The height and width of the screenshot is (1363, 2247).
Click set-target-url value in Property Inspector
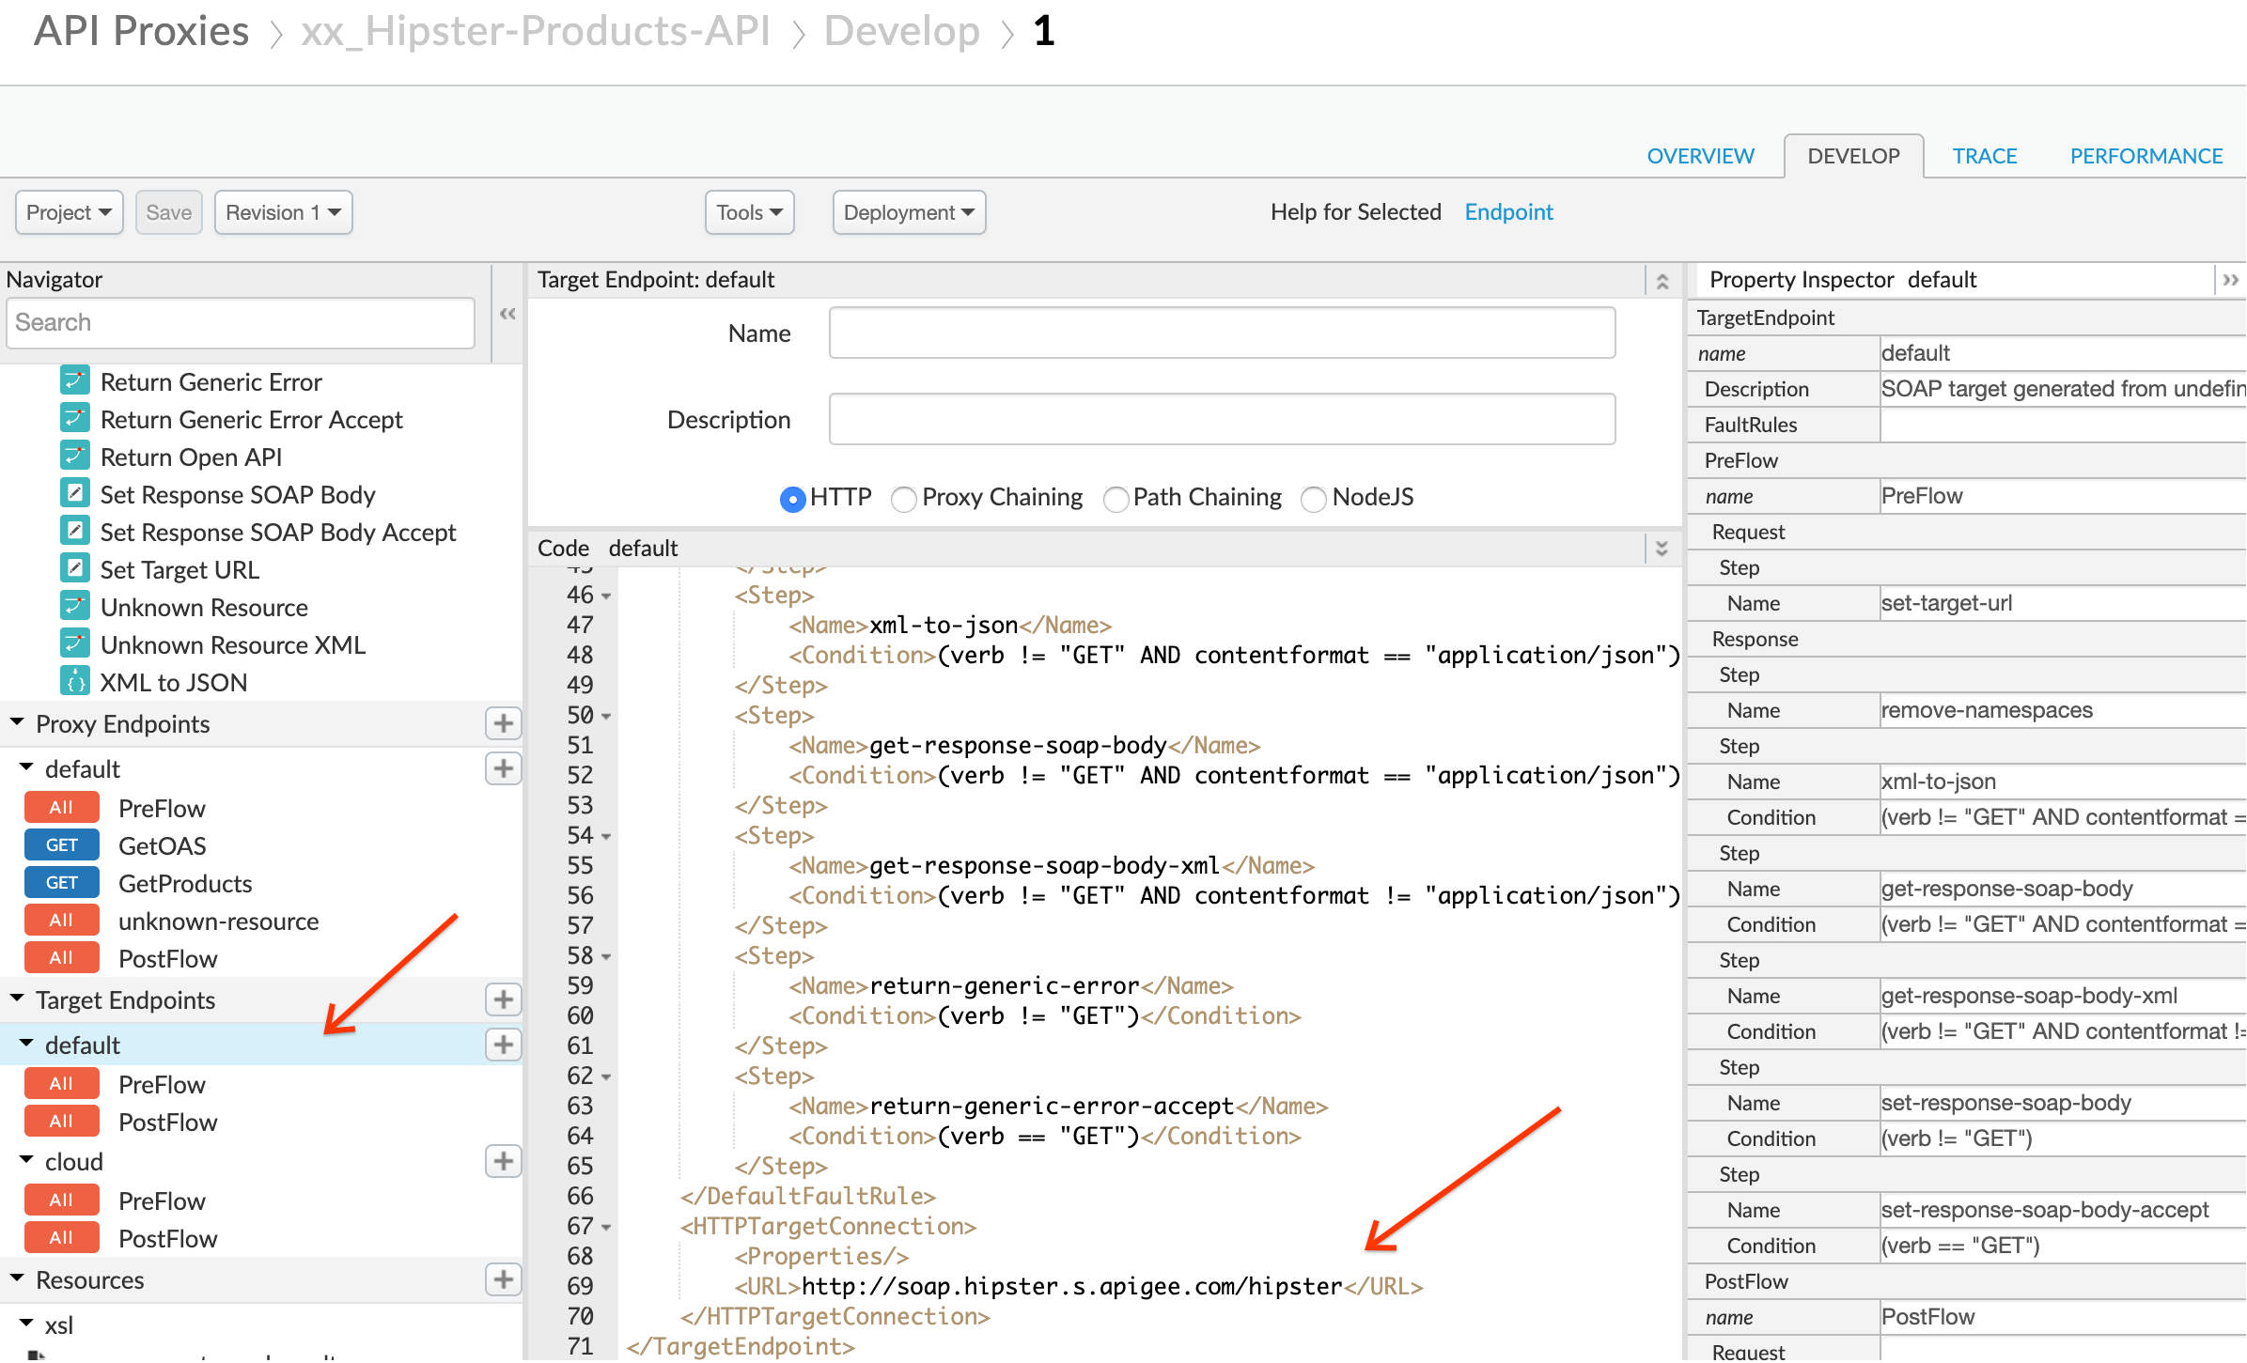(1946, 603)
